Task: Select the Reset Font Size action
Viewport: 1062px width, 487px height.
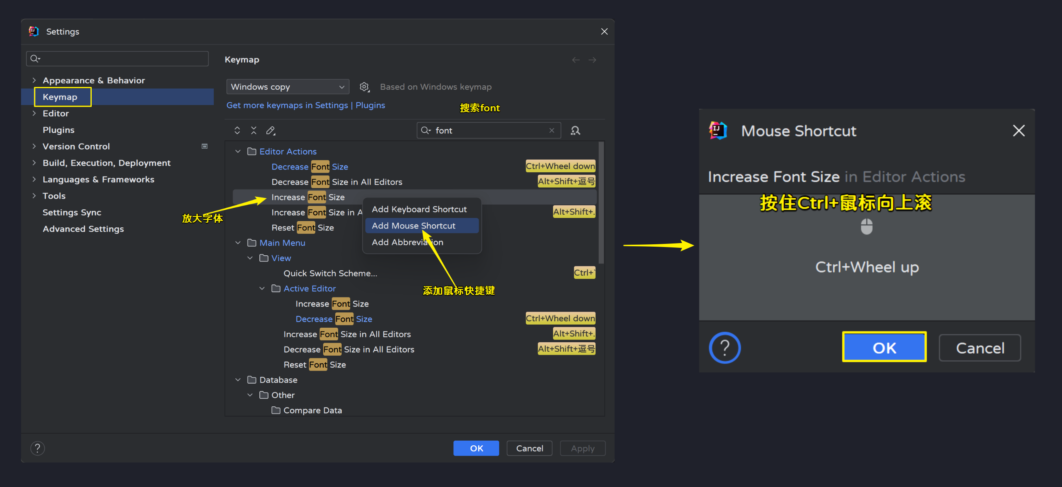Action: (302, 227)
